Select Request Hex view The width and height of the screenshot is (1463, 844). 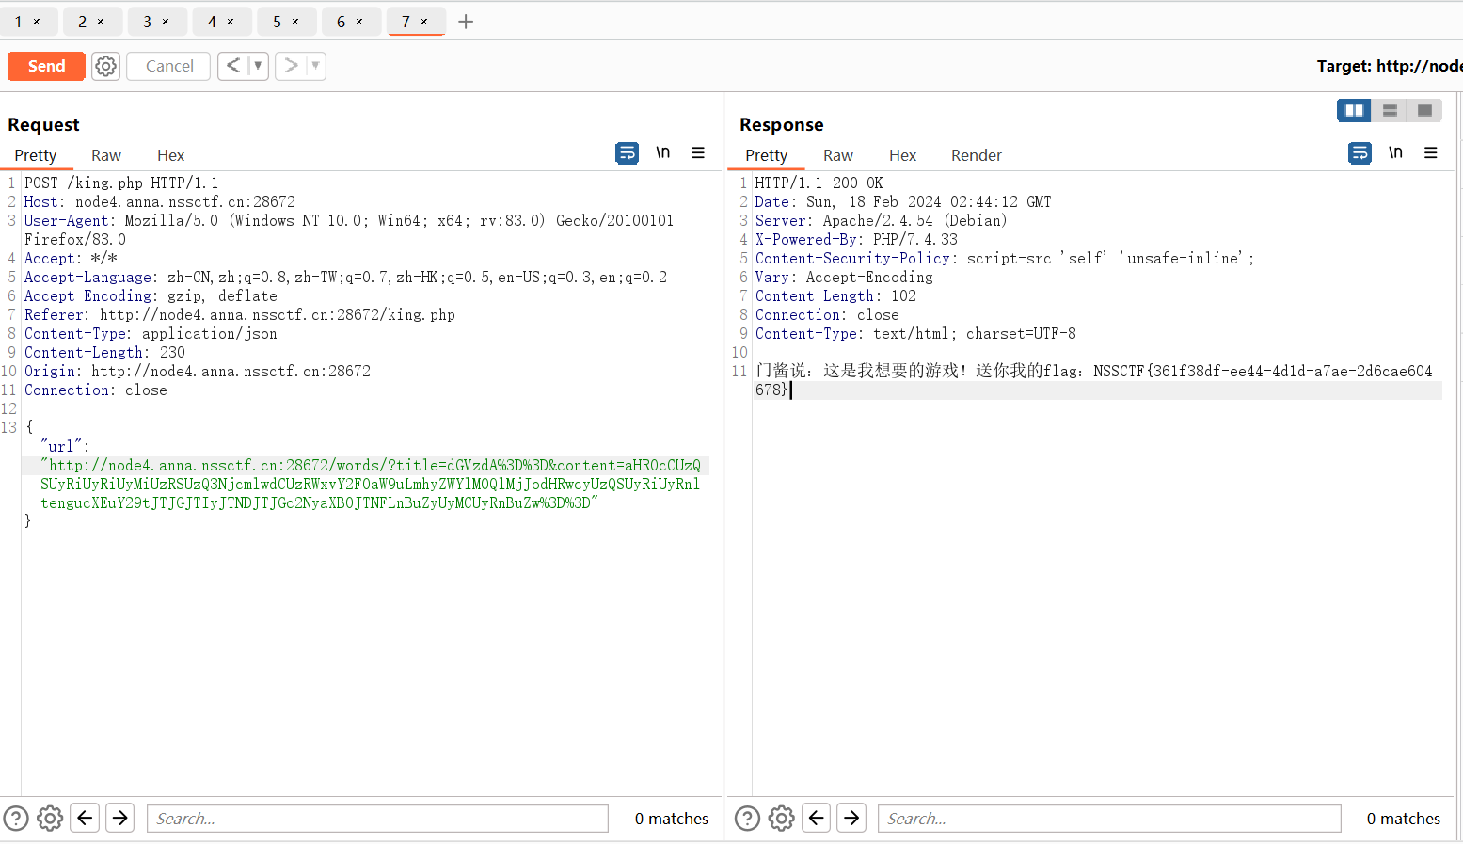[x=170, y=155]
